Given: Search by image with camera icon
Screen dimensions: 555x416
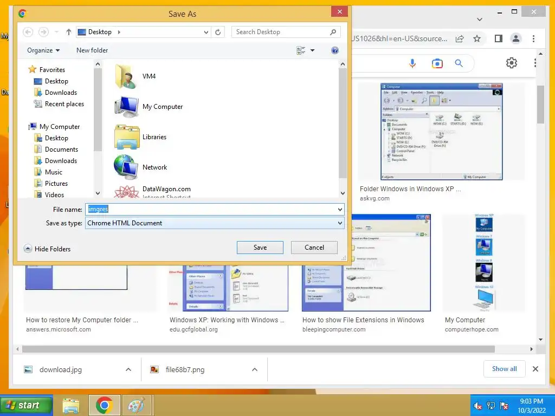Looking at the screenshot, I should [x=437, y=63].
